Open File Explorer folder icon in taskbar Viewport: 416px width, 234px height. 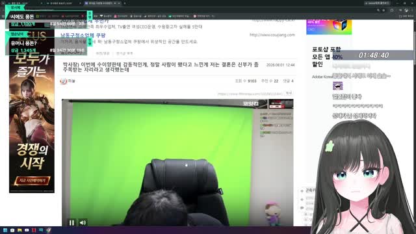tap(19, 230)
